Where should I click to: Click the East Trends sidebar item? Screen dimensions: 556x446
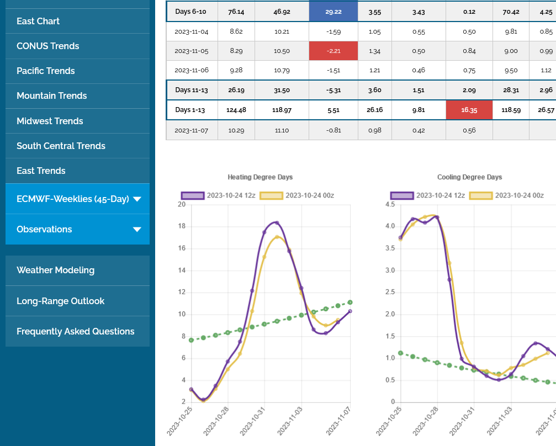click(41, 171)
